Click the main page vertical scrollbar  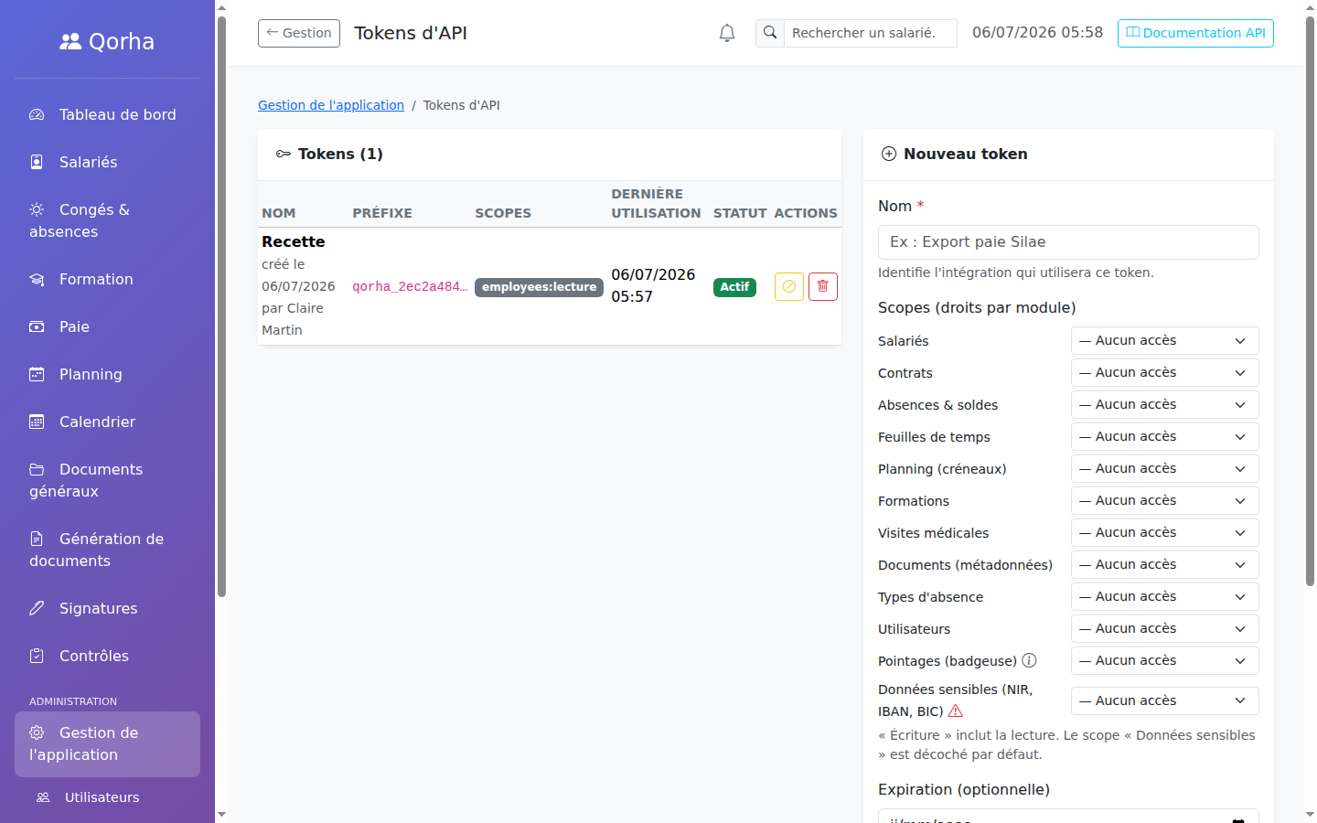[1310, 301]
